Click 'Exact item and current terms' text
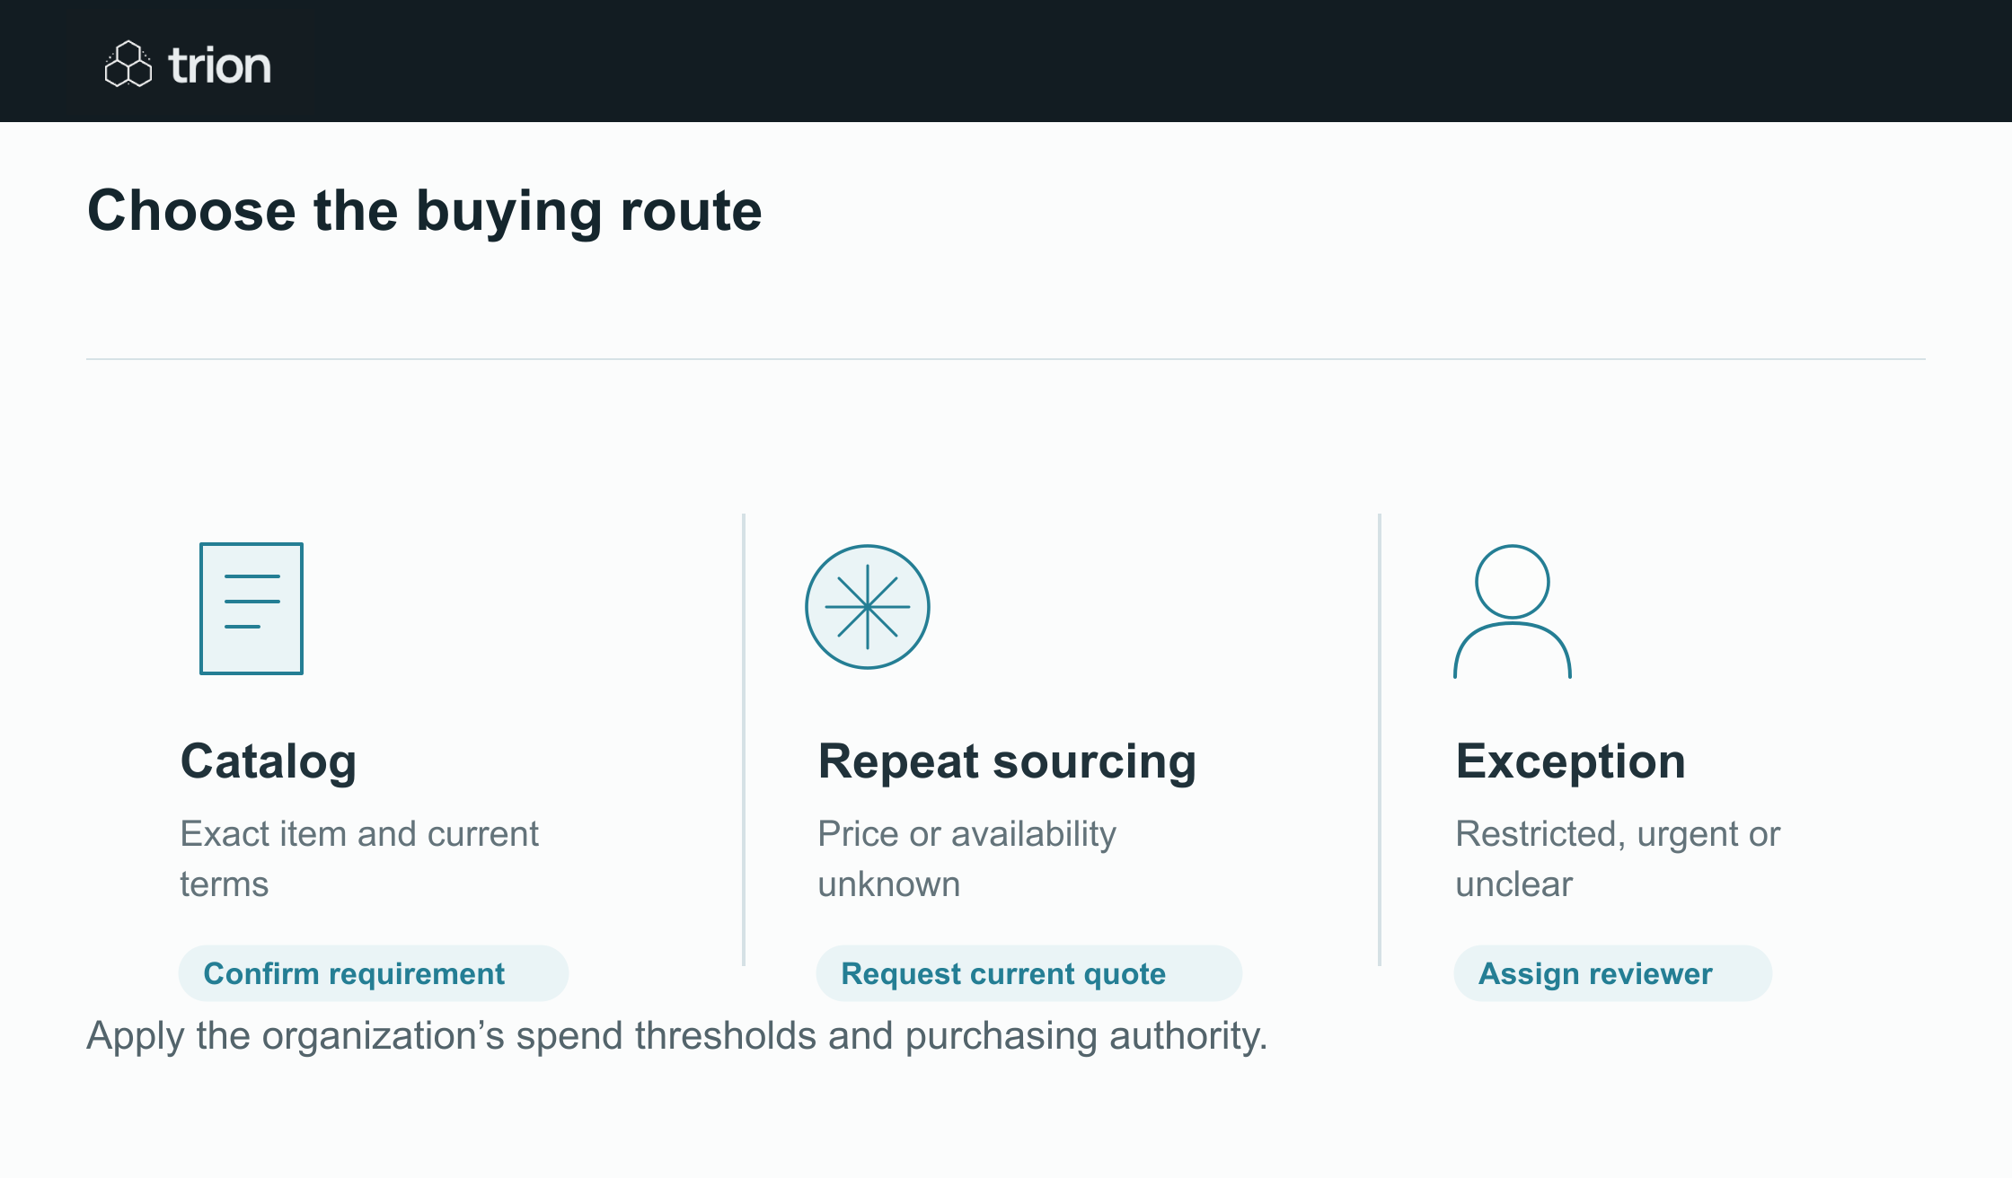Viewport: 2012px width, 1178px height. [359, 858]
